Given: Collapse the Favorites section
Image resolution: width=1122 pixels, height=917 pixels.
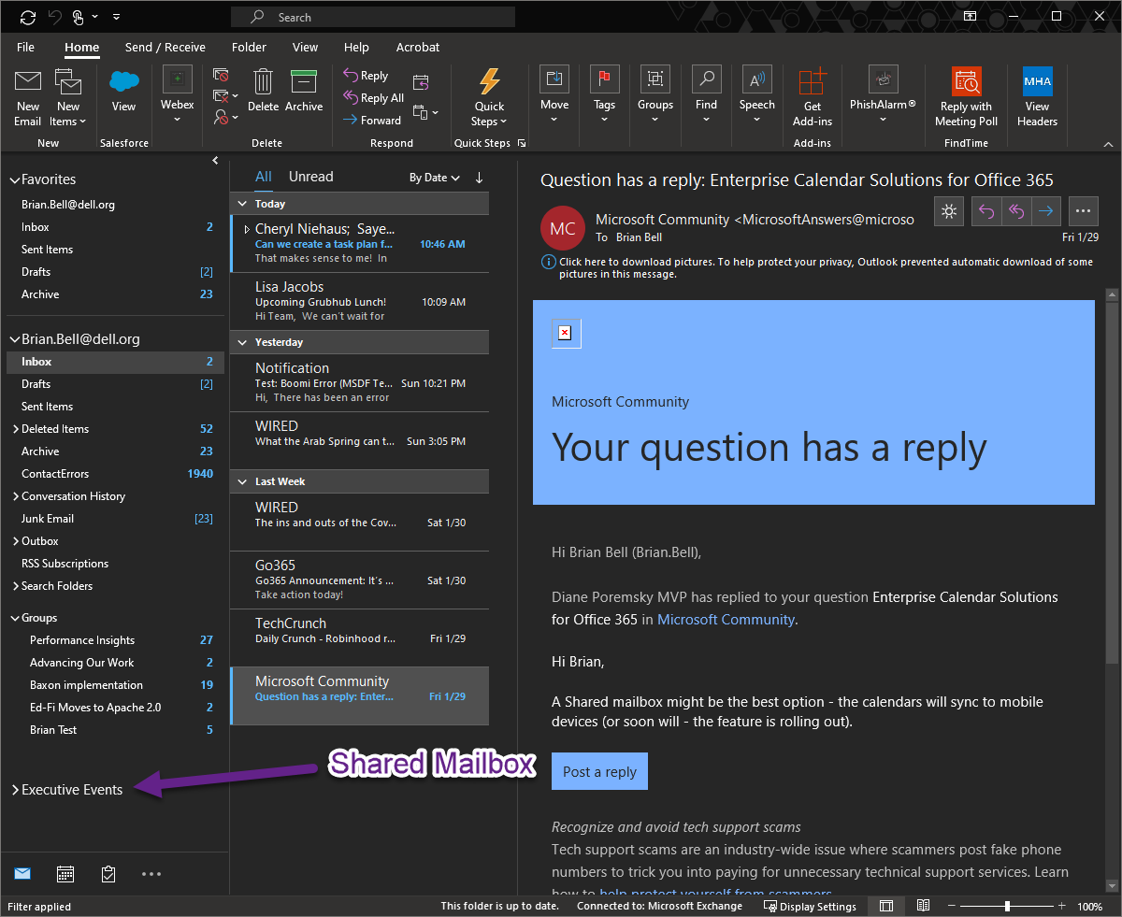Looking at the screenshot, I should 14,179.
